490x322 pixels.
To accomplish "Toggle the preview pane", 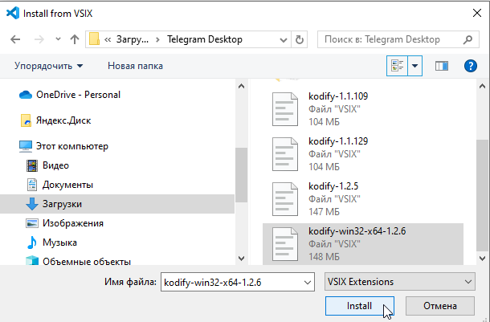I will click(442, 66).
